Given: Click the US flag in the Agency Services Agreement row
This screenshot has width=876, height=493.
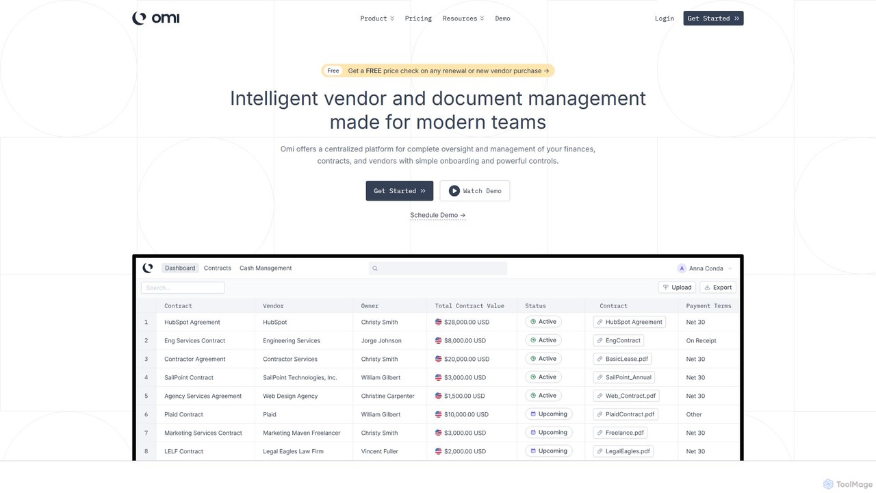Looking at the screenshot, I should [x=439, y=396].
